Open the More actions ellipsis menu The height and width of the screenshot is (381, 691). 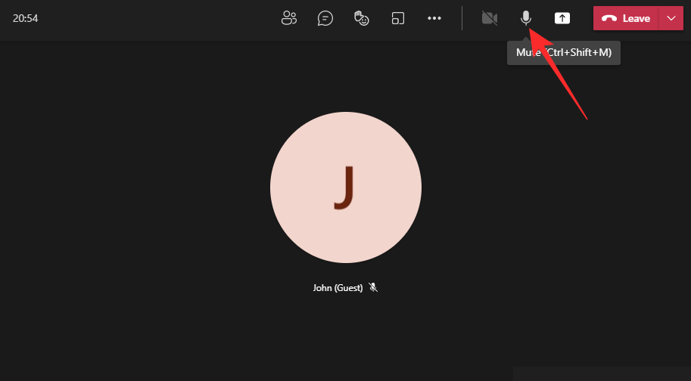(434, 18)
